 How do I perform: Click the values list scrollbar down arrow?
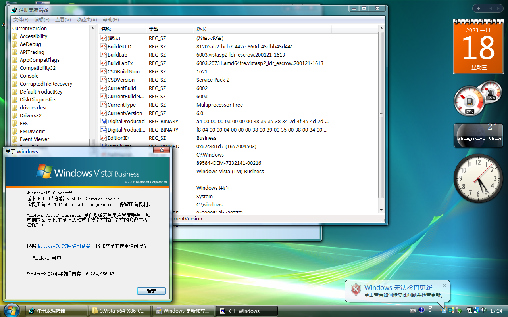(x=381, y=210)
